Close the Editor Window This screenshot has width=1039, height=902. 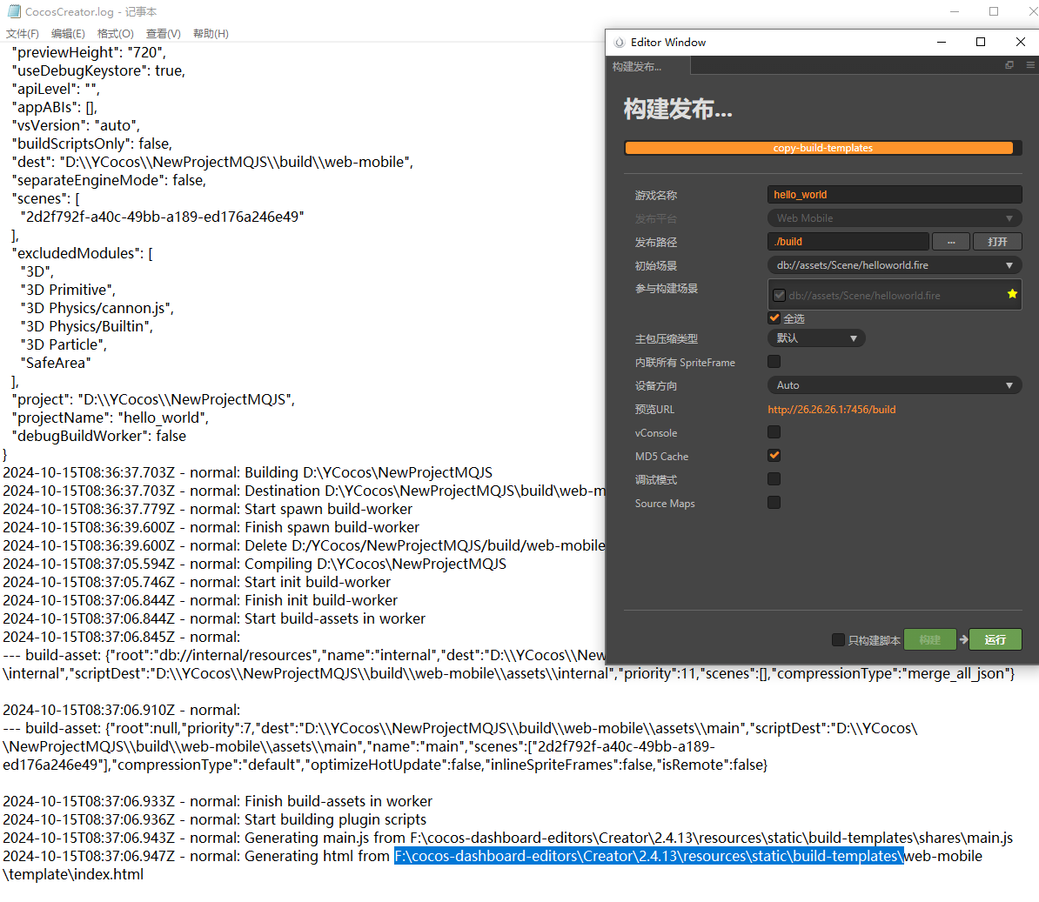[x=1021, y=42]
